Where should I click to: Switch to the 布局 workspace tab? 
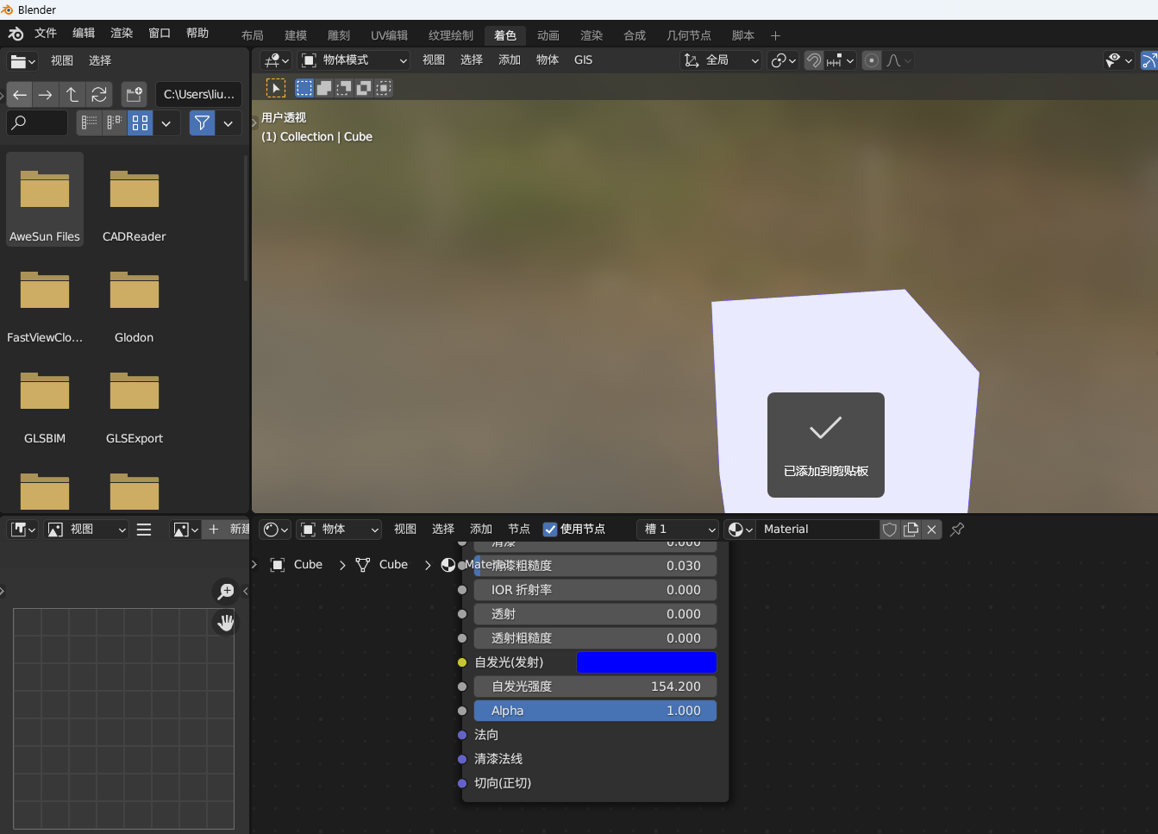tap(253, 35)
